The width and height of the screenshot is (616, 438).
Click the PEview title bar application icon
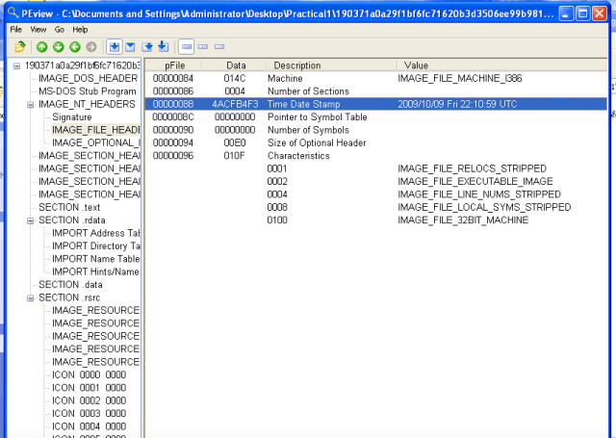[x=12, y=13]
